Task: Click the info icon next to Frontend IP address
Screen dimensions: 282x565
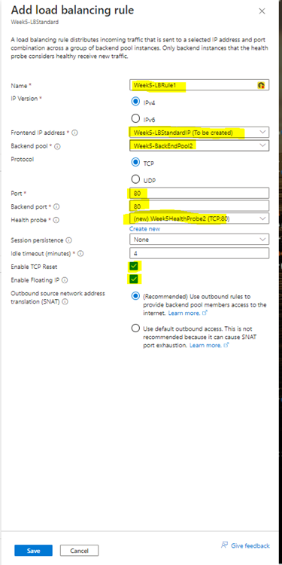Action: click(74, 133)
